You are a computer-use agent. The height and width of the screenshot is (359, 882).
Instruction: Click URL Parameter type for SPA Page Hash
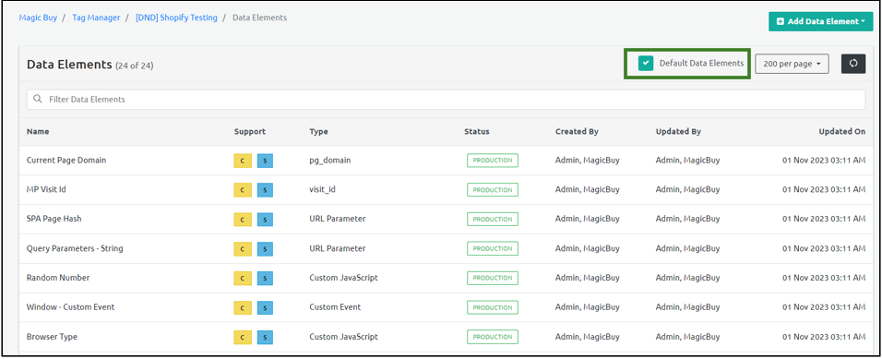click(x=338, y=219)
